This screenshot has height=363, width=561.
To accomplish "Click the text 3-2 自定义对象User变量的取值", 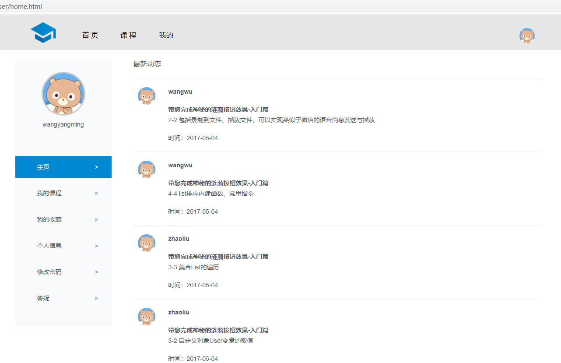I will click(210, 341).
